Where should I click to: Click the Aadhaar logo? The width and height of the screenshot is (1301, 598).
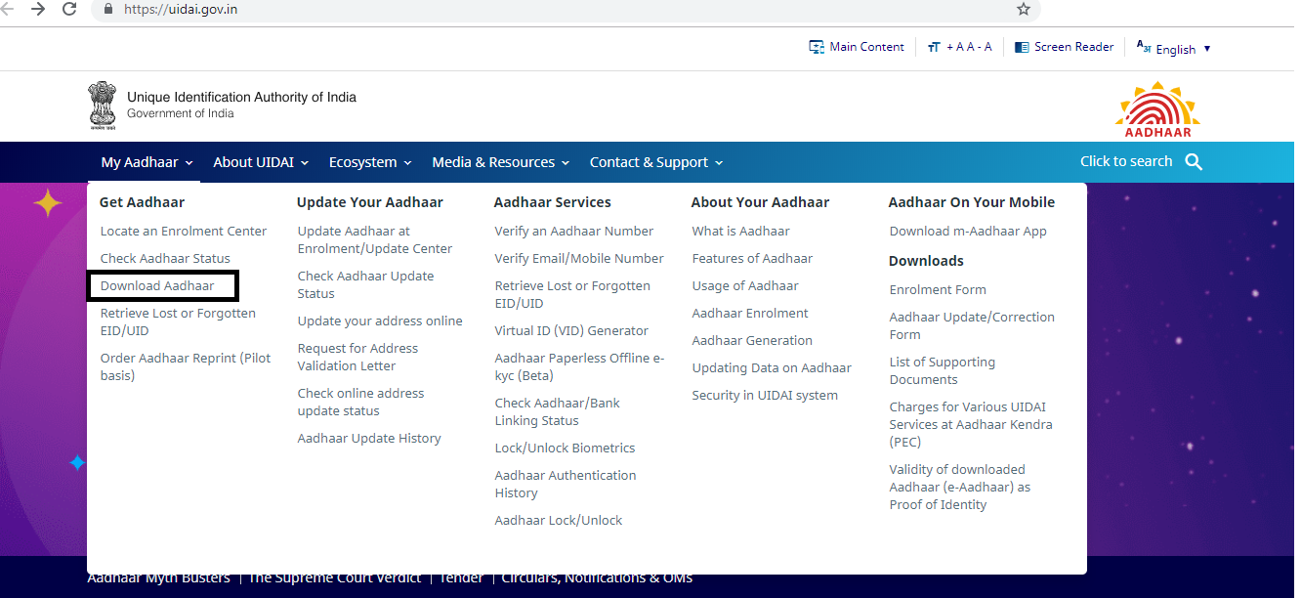click(x=1156, y=107)
